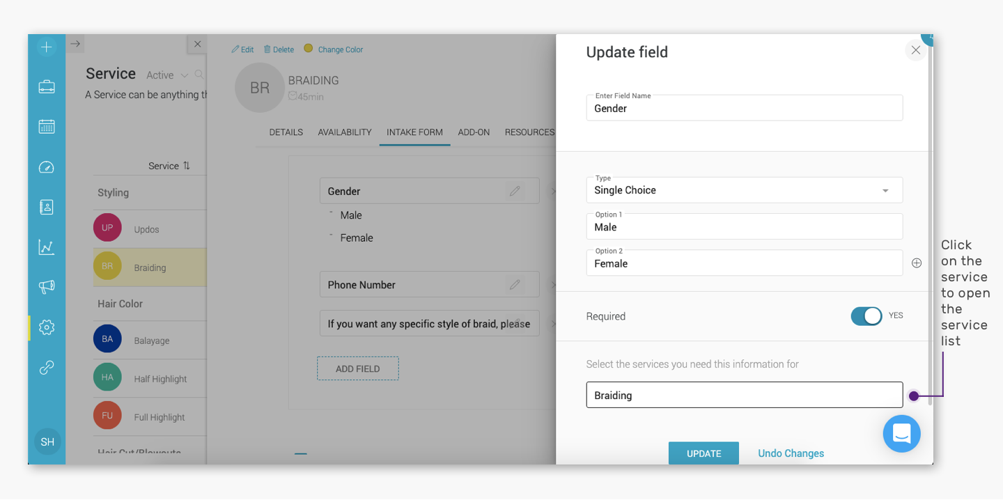Click the Enter Field Name input
The height and width of the screenshot is (500, 1003).
click(745, 108)
